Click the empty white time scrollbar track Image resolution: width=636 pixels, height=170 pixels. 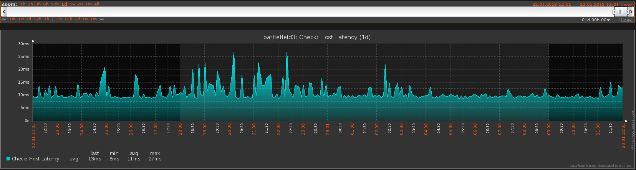pos(307,12)
